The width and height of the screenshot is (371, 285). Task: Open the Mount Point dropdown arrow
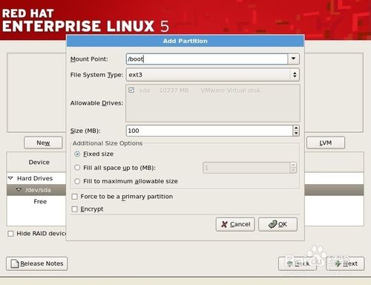pos(294,59)
